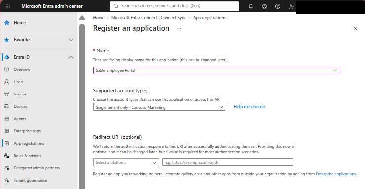Click the App registrations grid icon

click(x=7, y=143)
